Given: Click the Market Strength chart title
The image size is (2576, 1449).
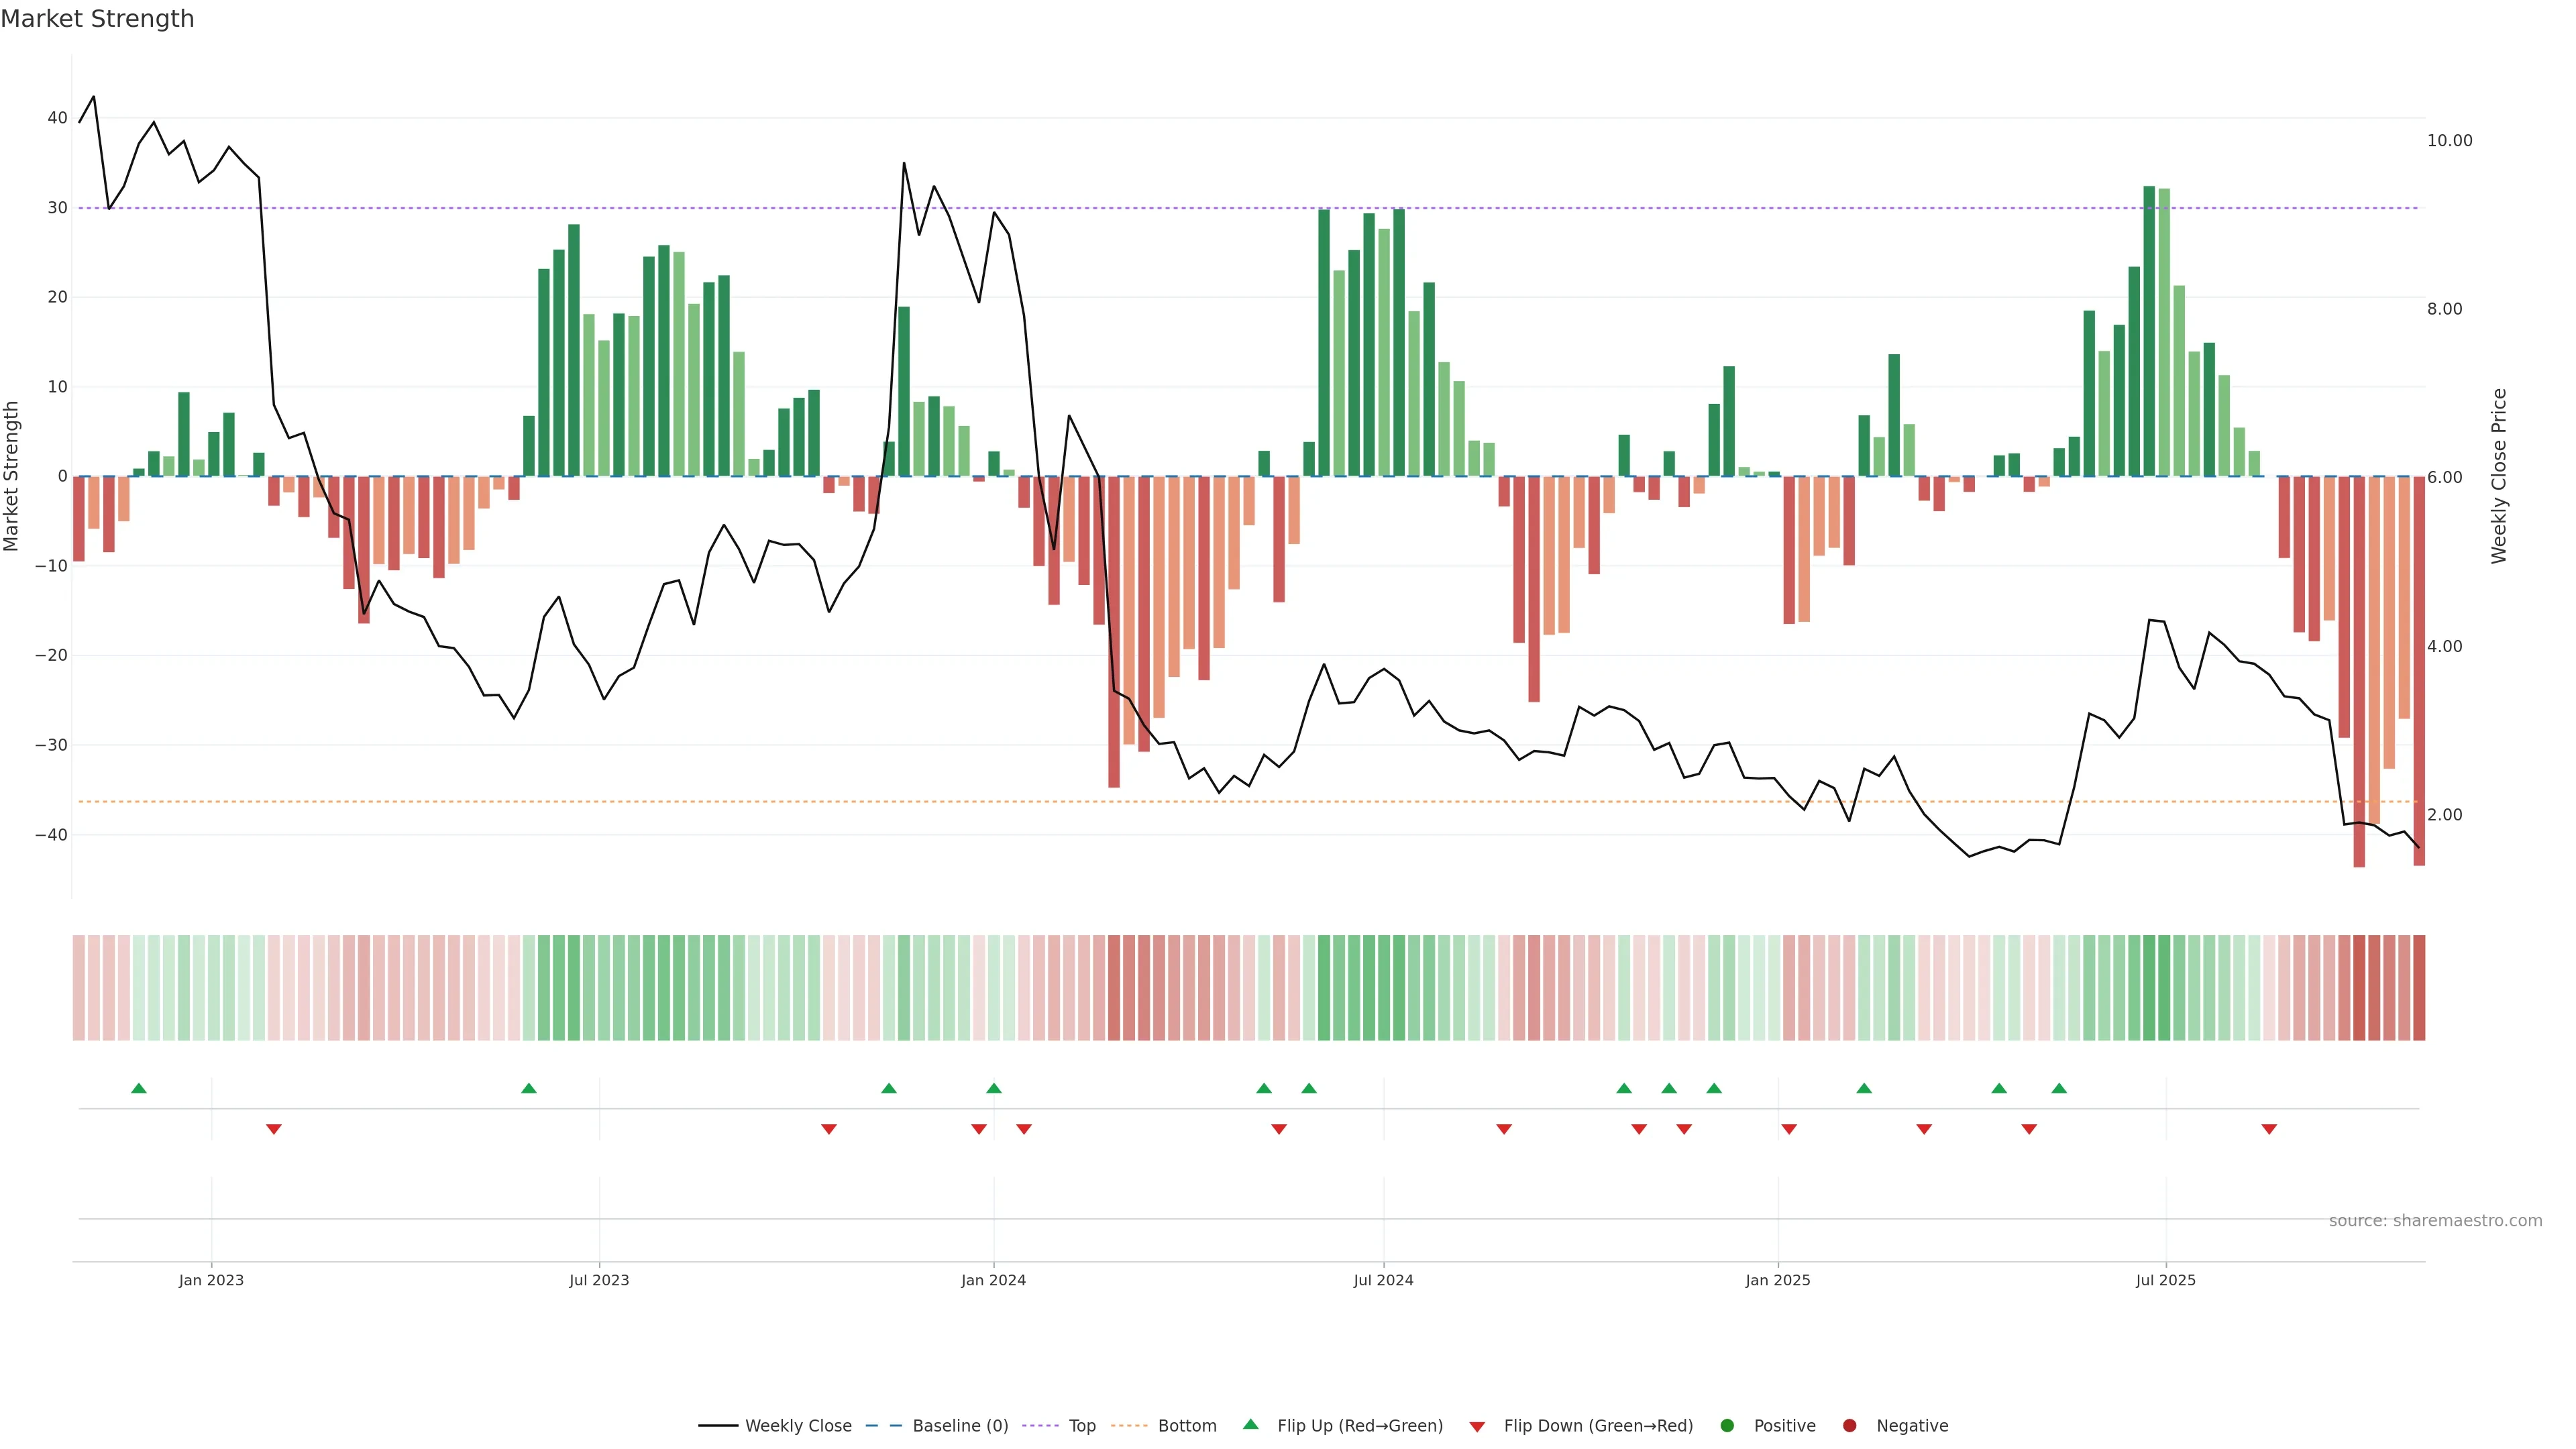Looking at the screenshot, I should (97, 19).
